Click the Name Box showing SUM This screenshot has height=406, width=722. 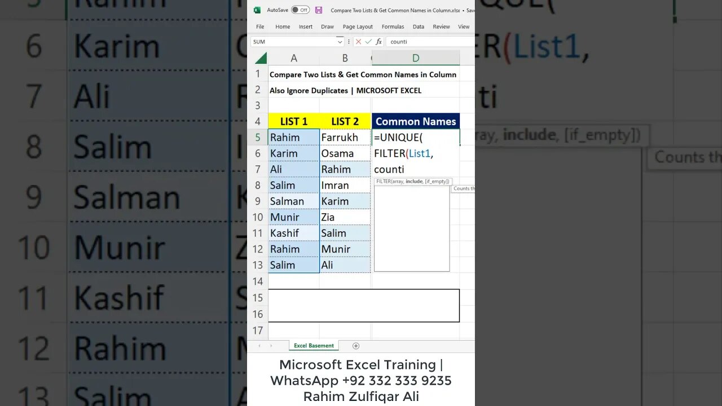pos(293,42)
